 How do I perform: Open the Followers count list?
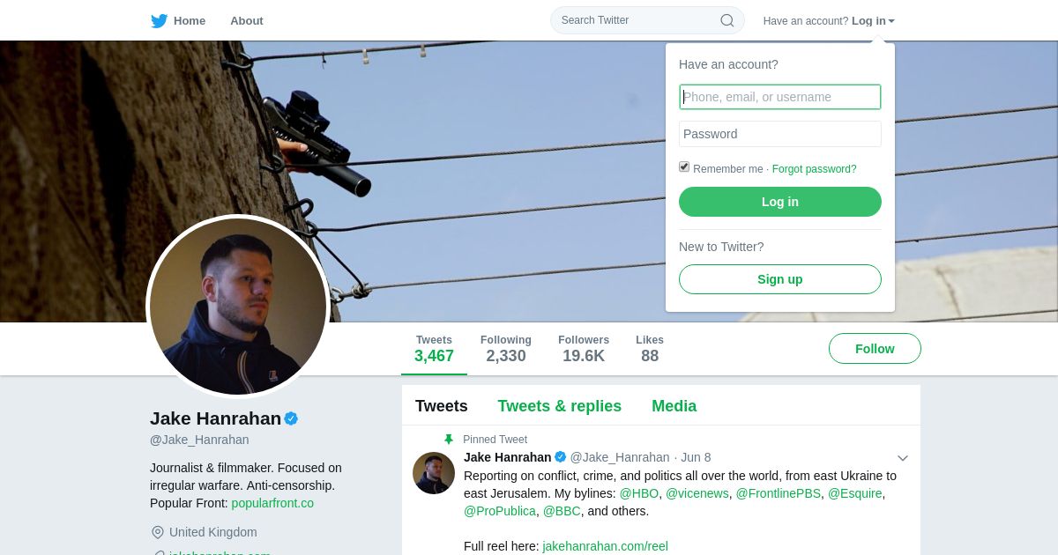(x=583, y=349)
